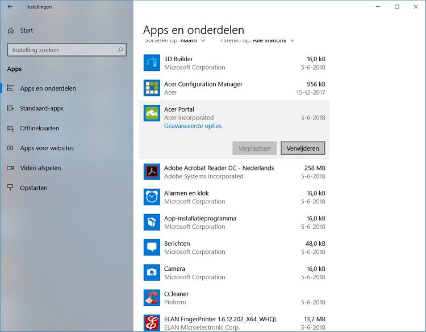Click the 3D Builder app icon
The width and height of the screenshot is (426, 332).
152,63
